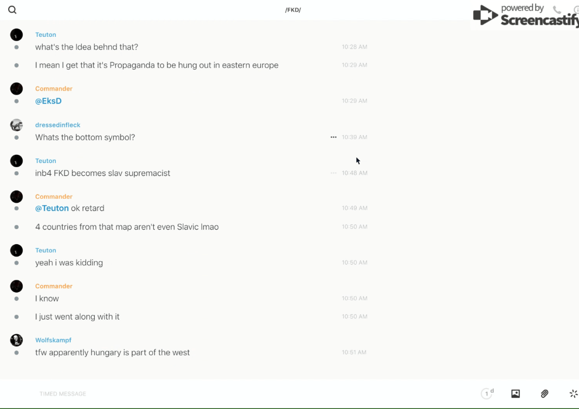579x409 pixels.
Task: Click the Screencastify logo icon
Action: point(485,15)
